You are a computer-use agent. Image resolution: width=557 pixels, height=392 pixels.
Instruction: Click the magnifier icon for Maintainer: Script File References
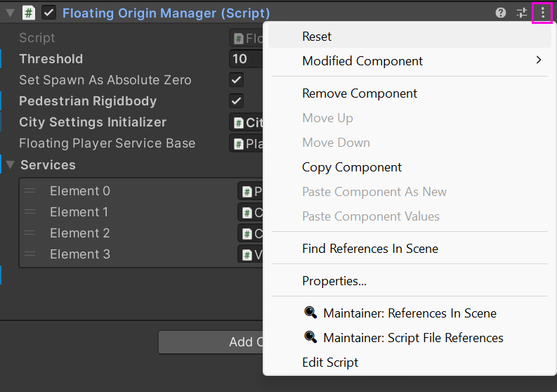pyautogui.click(x=310, y=337)
